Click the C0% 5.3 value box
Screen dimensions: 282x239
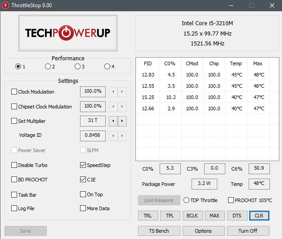[170, 169]
